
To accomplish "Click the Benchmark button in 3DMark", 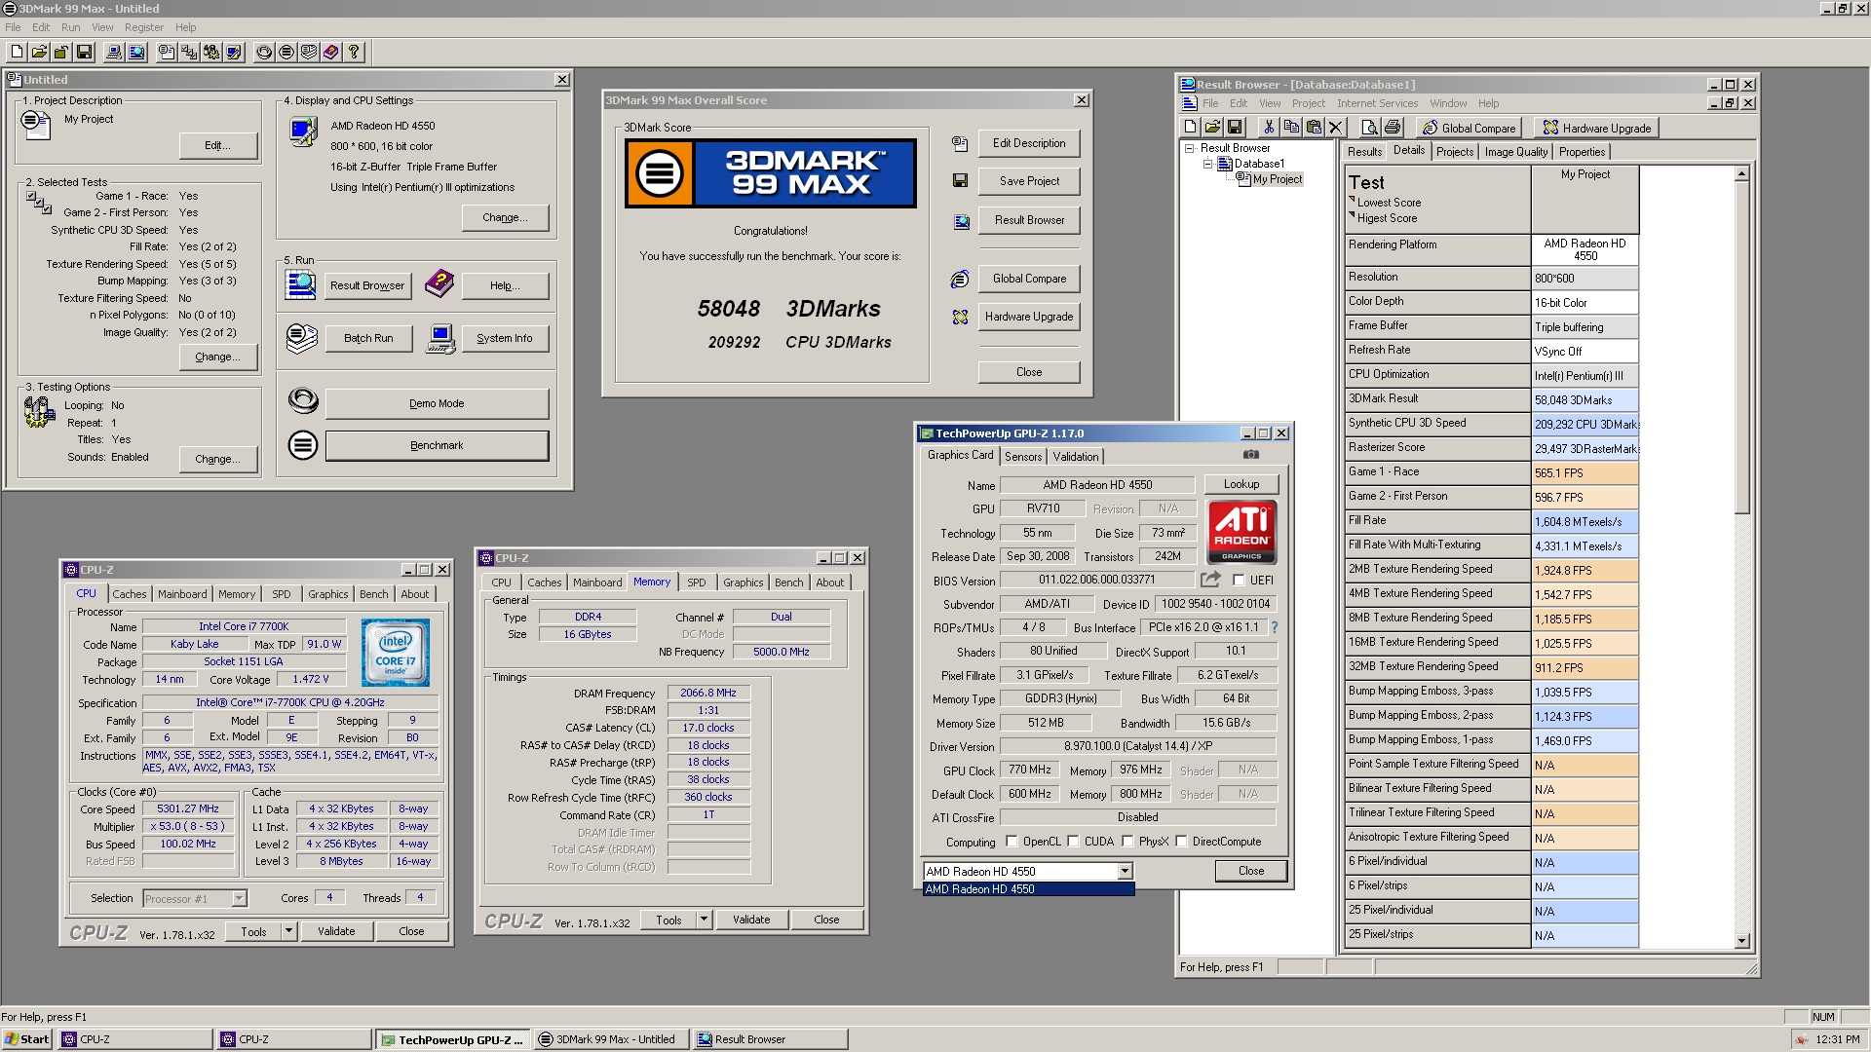I will coord(437,445).
